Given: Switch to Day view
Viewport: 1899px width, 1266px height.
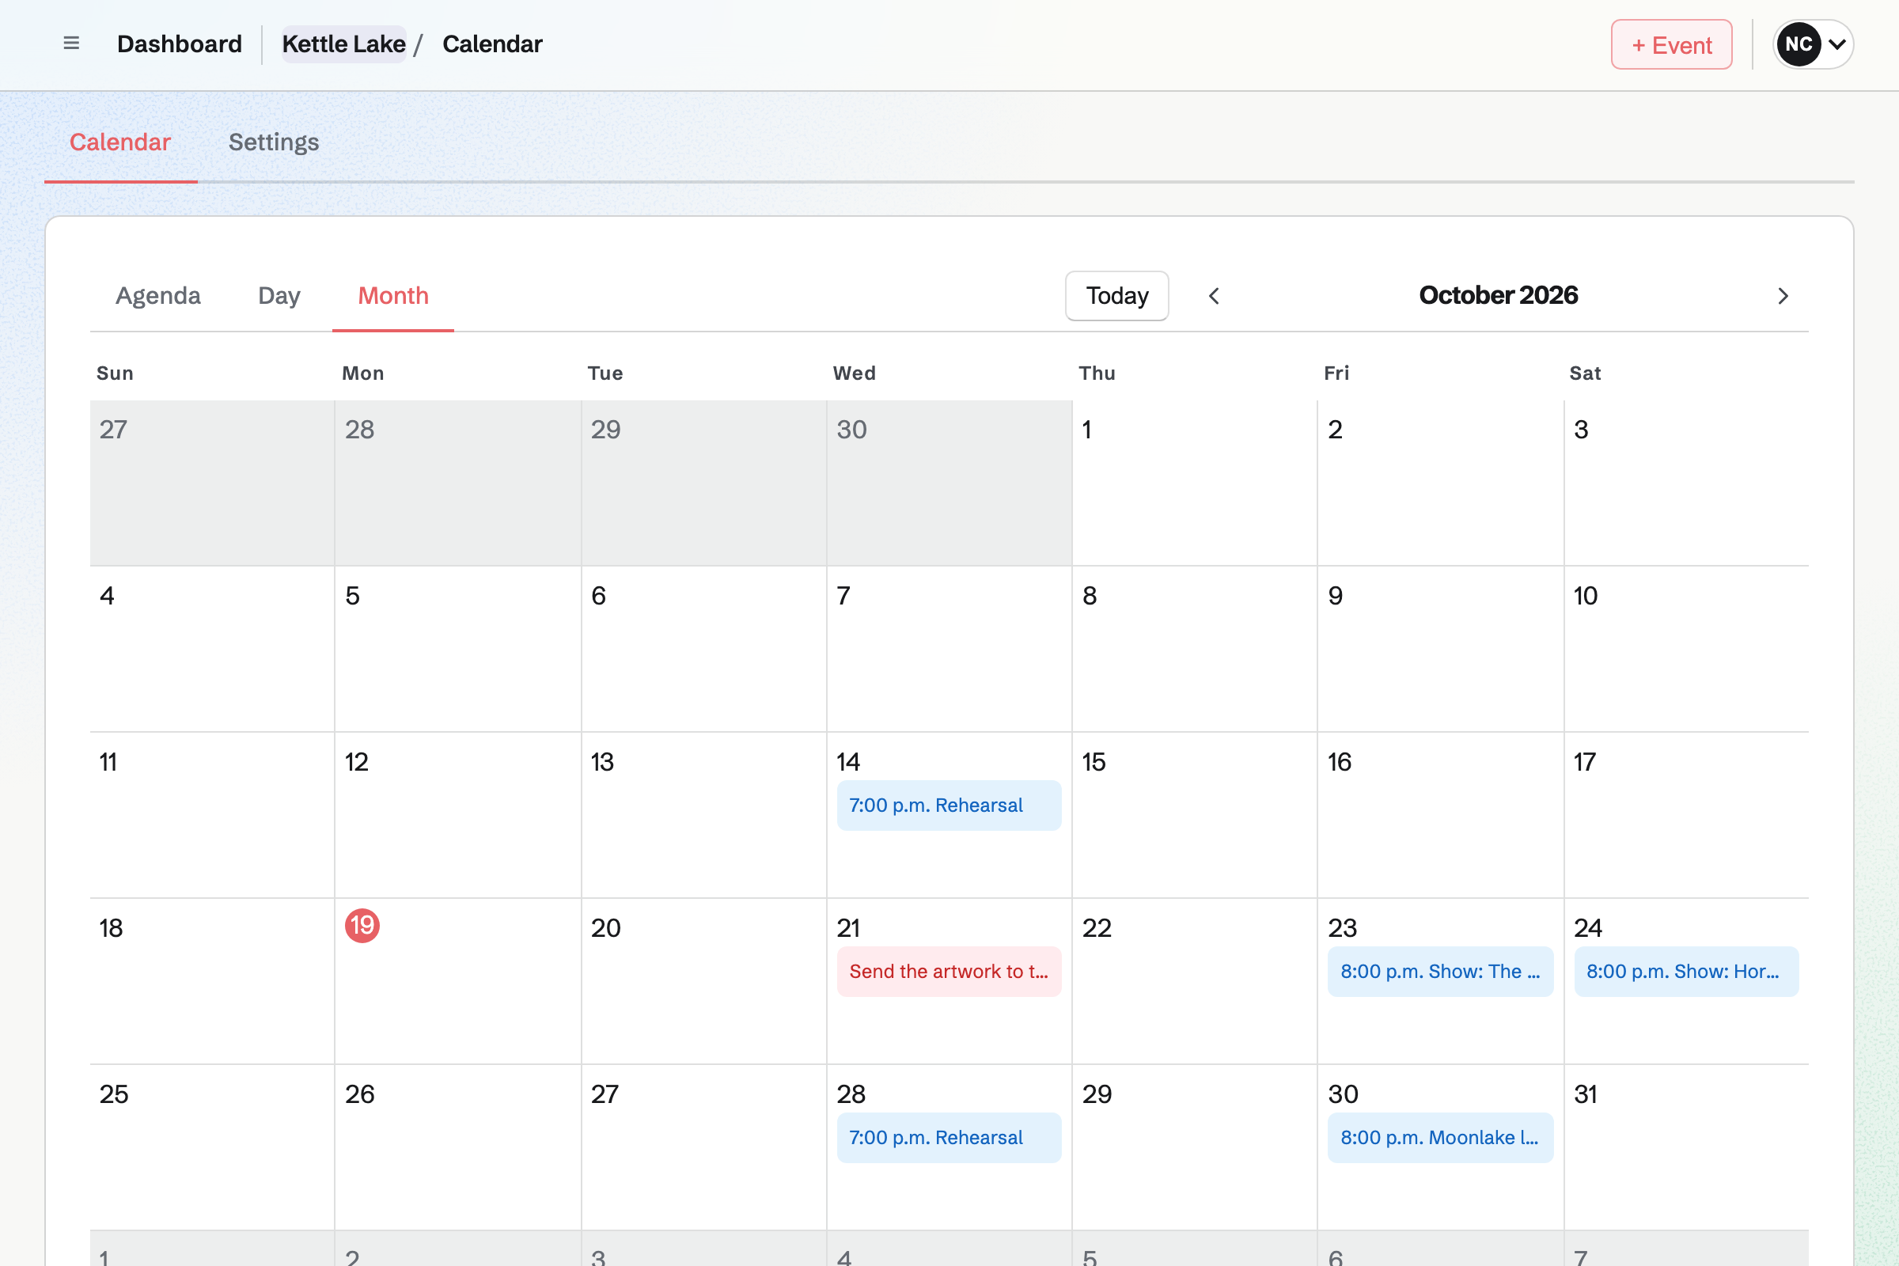Looking at the screenshot, I should tap(279, 295).
